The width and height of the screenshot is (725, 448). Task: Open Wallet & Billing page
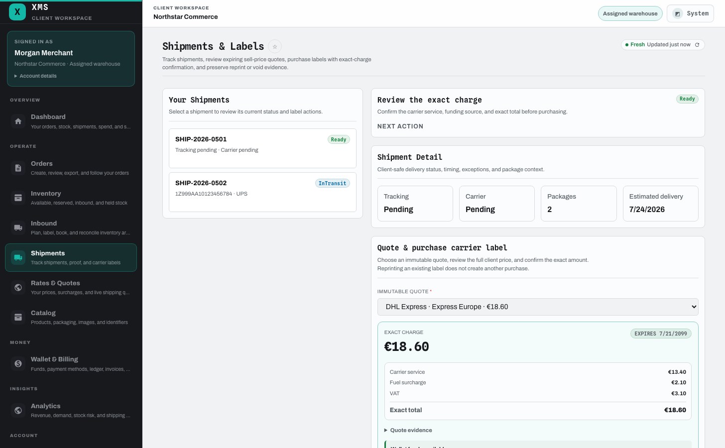(x=71, y=363)
